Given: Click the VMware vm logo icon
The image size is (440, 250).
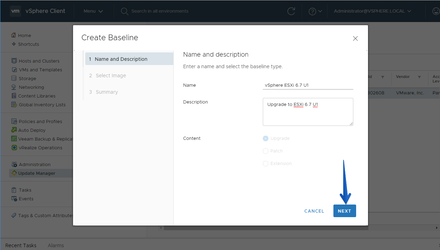Looking at the screenshot, I should click(x=15, y=11).
